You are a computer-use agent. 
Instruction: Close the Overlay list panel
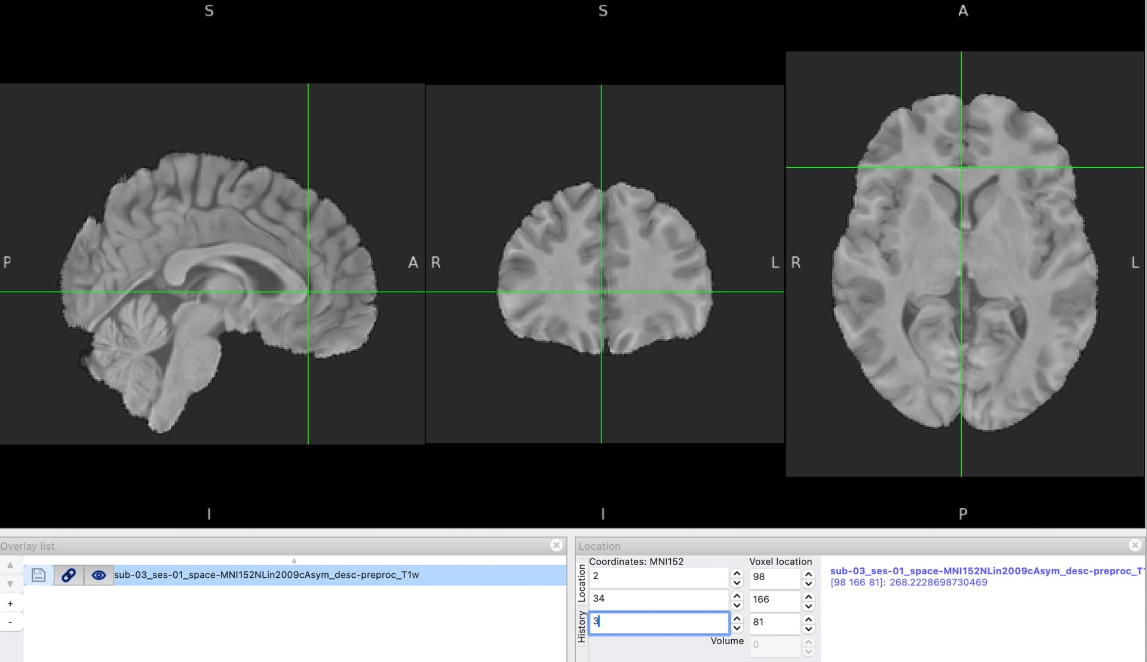(x=556, y=545)
